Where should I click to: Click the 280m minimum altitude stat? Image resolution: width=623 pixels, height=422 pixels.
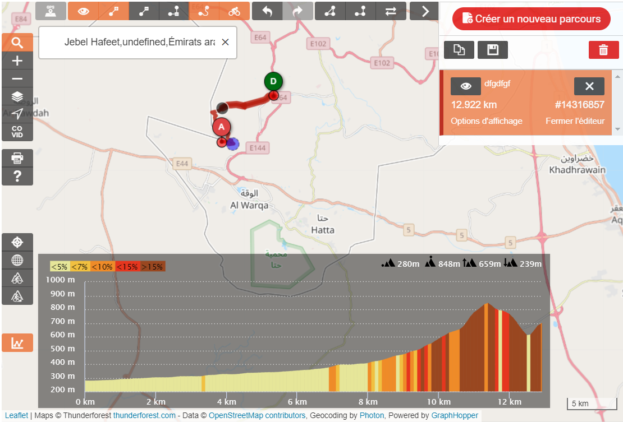click(x=400, y=263)
